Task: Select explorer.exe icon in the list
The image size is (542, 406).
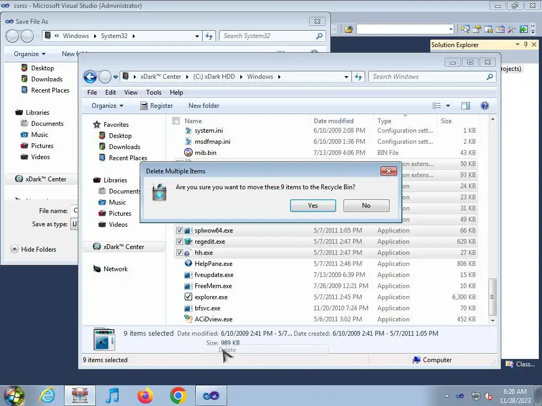Action: click(x=188, y=297)
